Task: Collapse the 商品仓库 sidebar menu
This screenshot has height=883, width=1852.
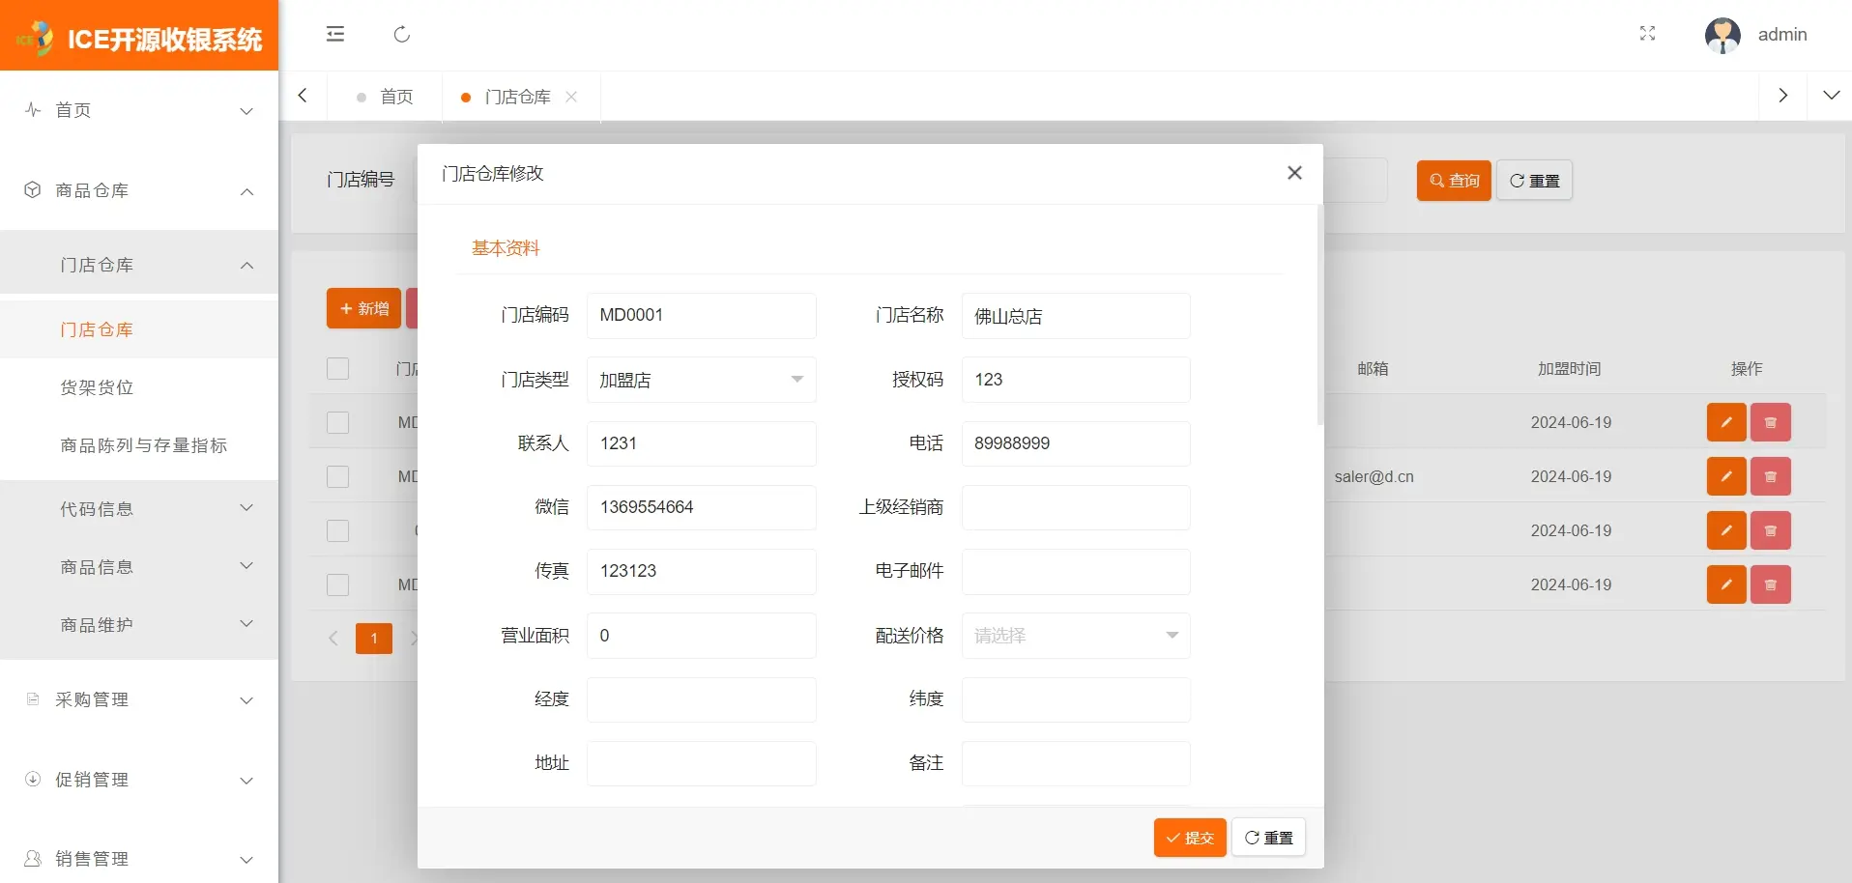Action: (139, 190)
